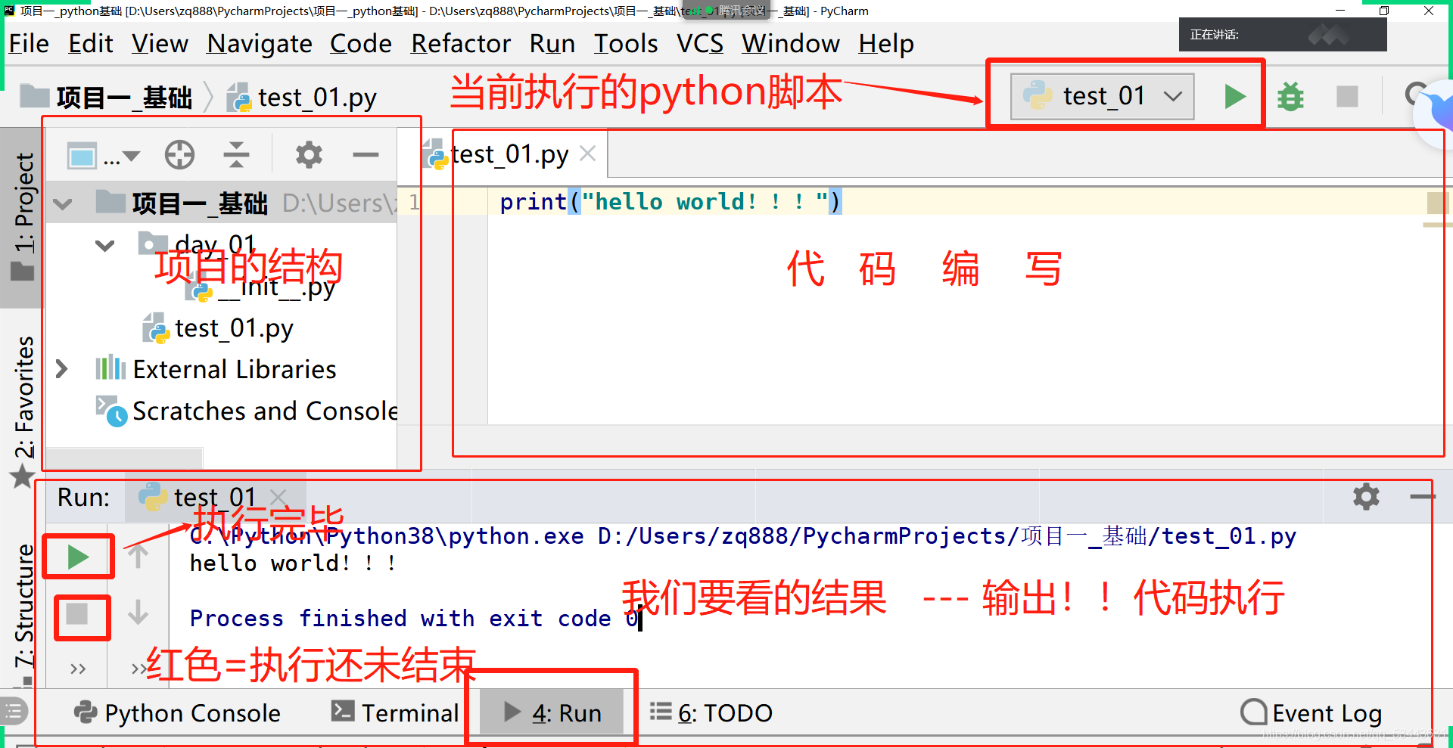Screen dimensions: 1453x748
Task: Toggle the 1: Project side tool window
Action: coord(23,217)
